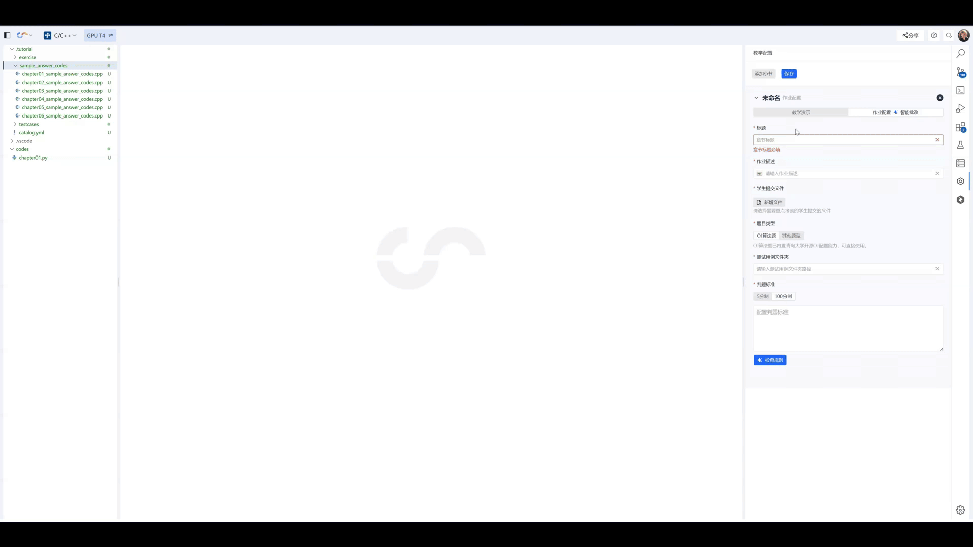Screen dimensions: 973x547
Task: Click the 添加小节 button
Action: pos(763,74)
